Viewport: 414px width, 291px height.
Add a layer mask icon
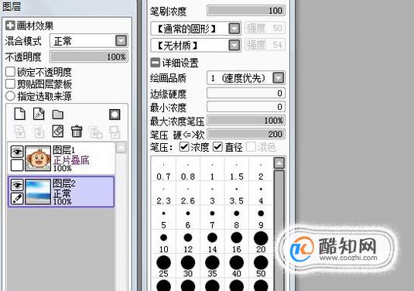click(115, 115)
